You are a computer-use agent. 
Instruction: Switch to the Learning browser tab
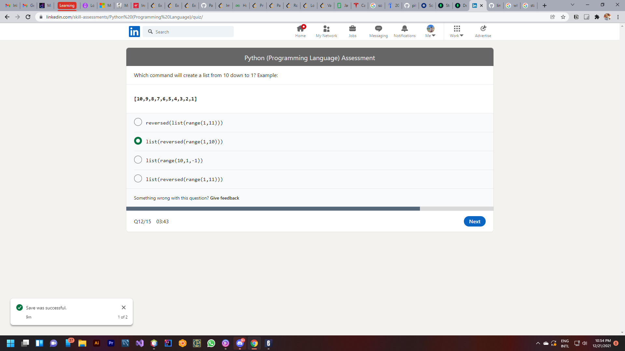[67, 5]
